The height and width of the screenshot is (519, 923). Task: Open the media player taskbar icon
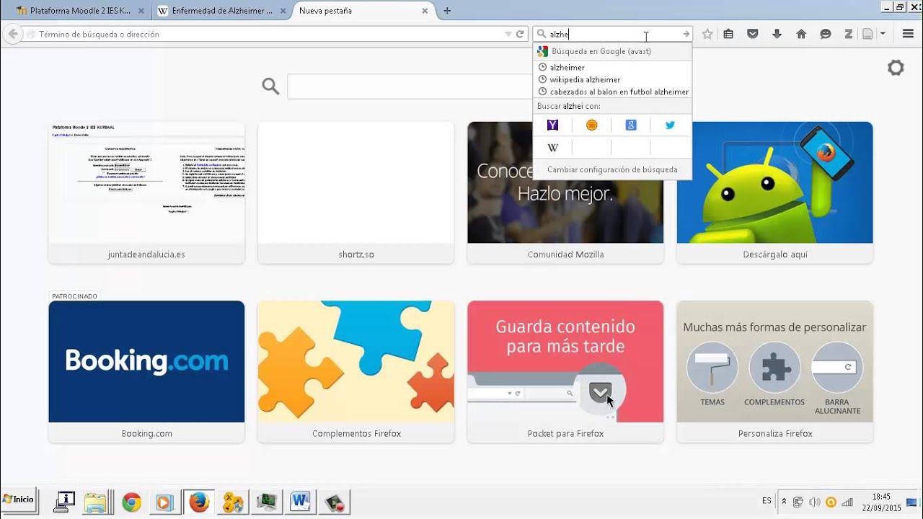[x=164, y=502]
